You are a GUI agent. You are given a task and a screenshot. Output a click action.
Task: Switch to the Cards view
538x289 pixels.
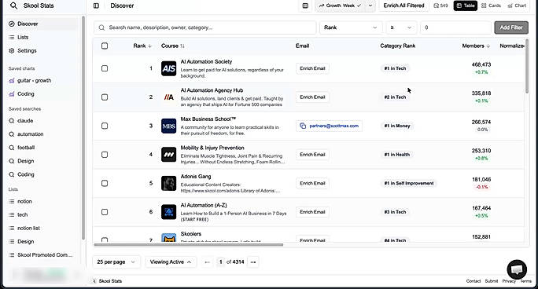click(491, 5)
